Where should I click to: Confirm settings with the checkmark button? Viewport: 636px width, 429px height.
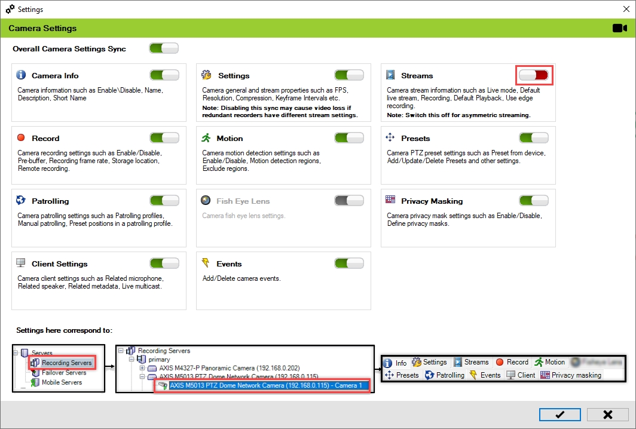tap(559, 415)
